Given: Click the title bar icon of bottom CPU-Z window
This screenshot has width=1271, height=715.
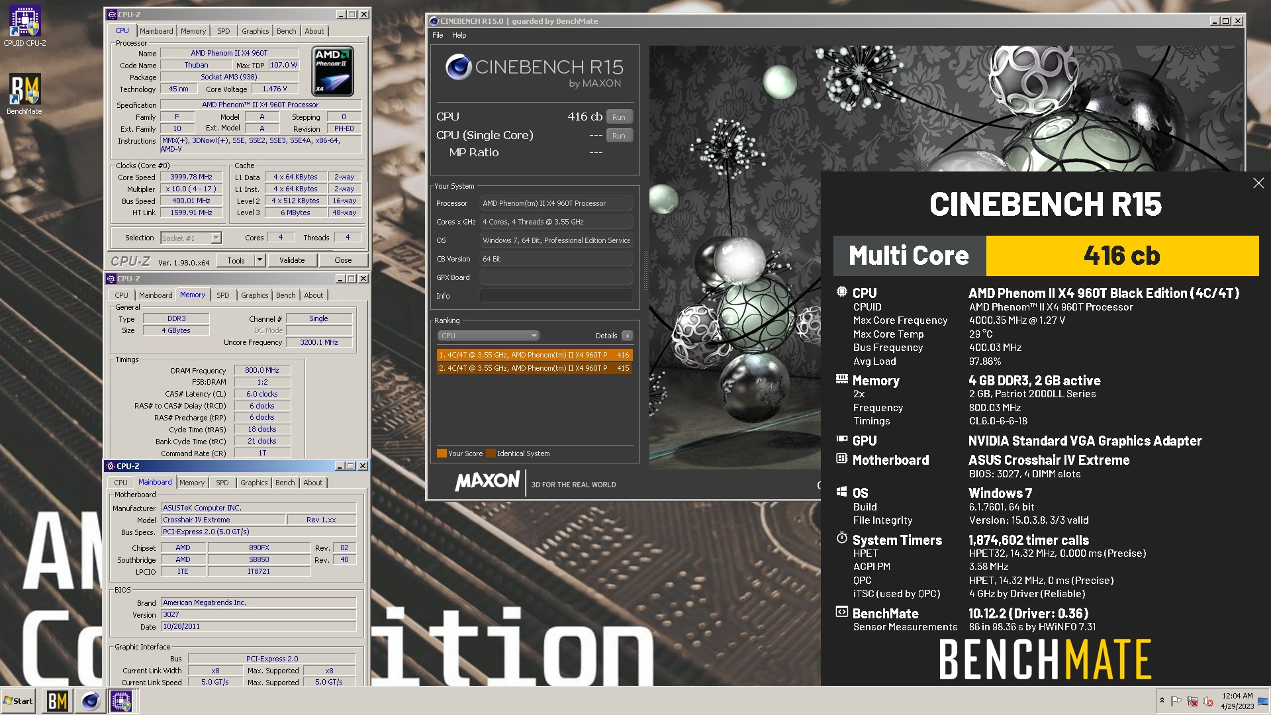Looking at the screenshot, I should pos(111,466).
